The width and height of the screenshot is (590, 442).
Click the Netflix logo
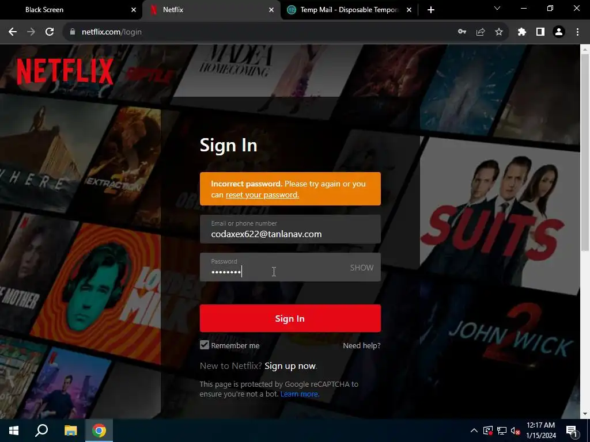[x=65, y=71]
